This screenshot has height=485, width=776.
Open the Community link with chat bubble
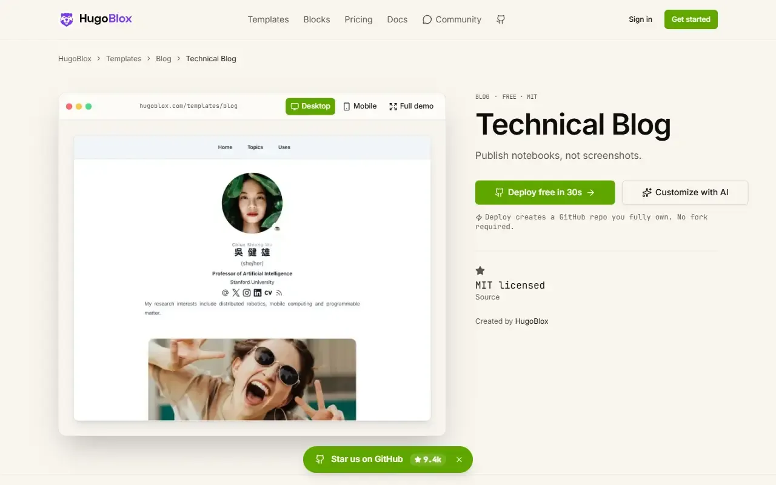click(x=452, y=19)
